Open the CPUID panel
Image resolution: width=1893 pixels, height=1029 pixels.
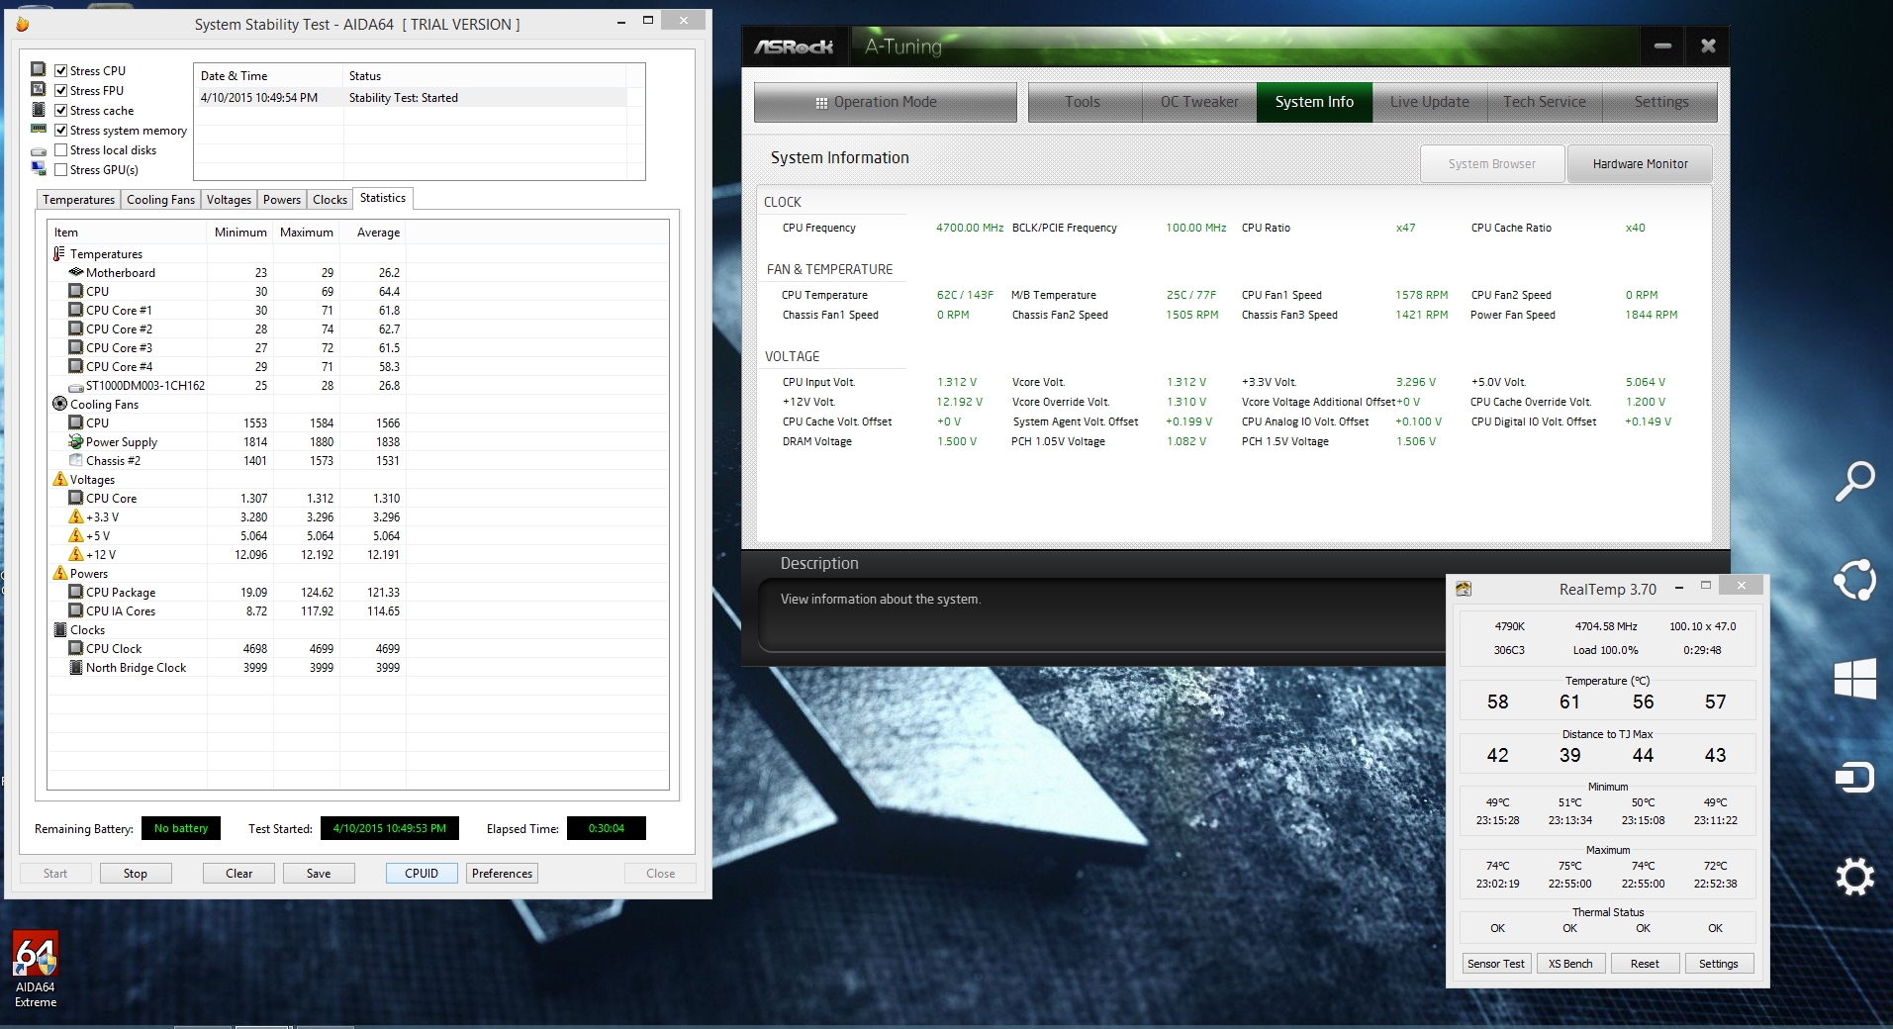422,874
